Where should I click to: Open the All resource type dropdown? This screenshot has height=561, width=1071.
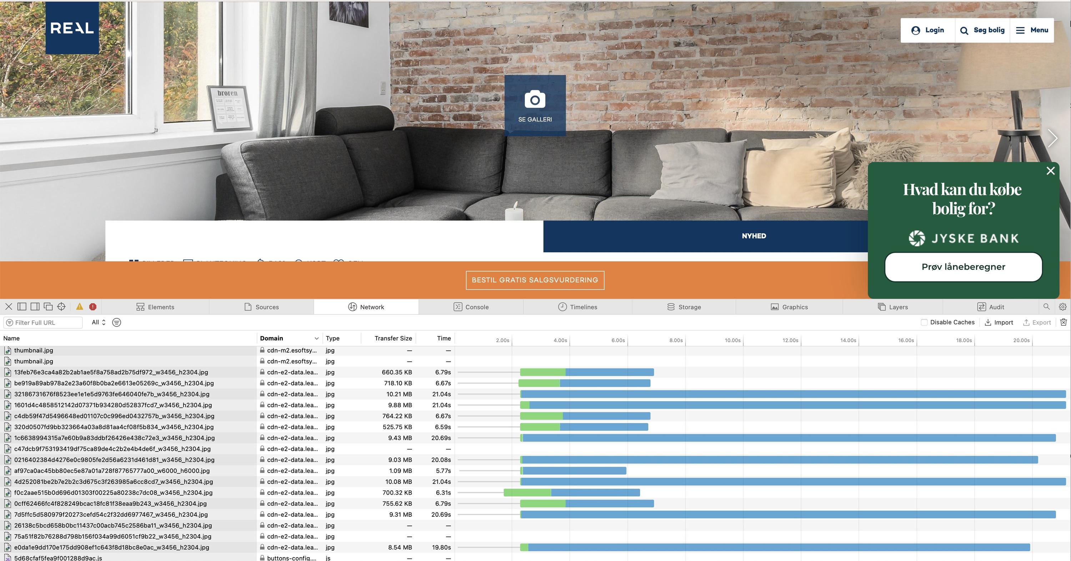pos(99,323)
